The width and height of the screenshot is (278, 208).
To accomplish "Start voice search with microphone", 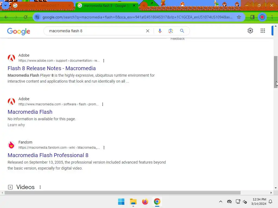I will (160, 31).
